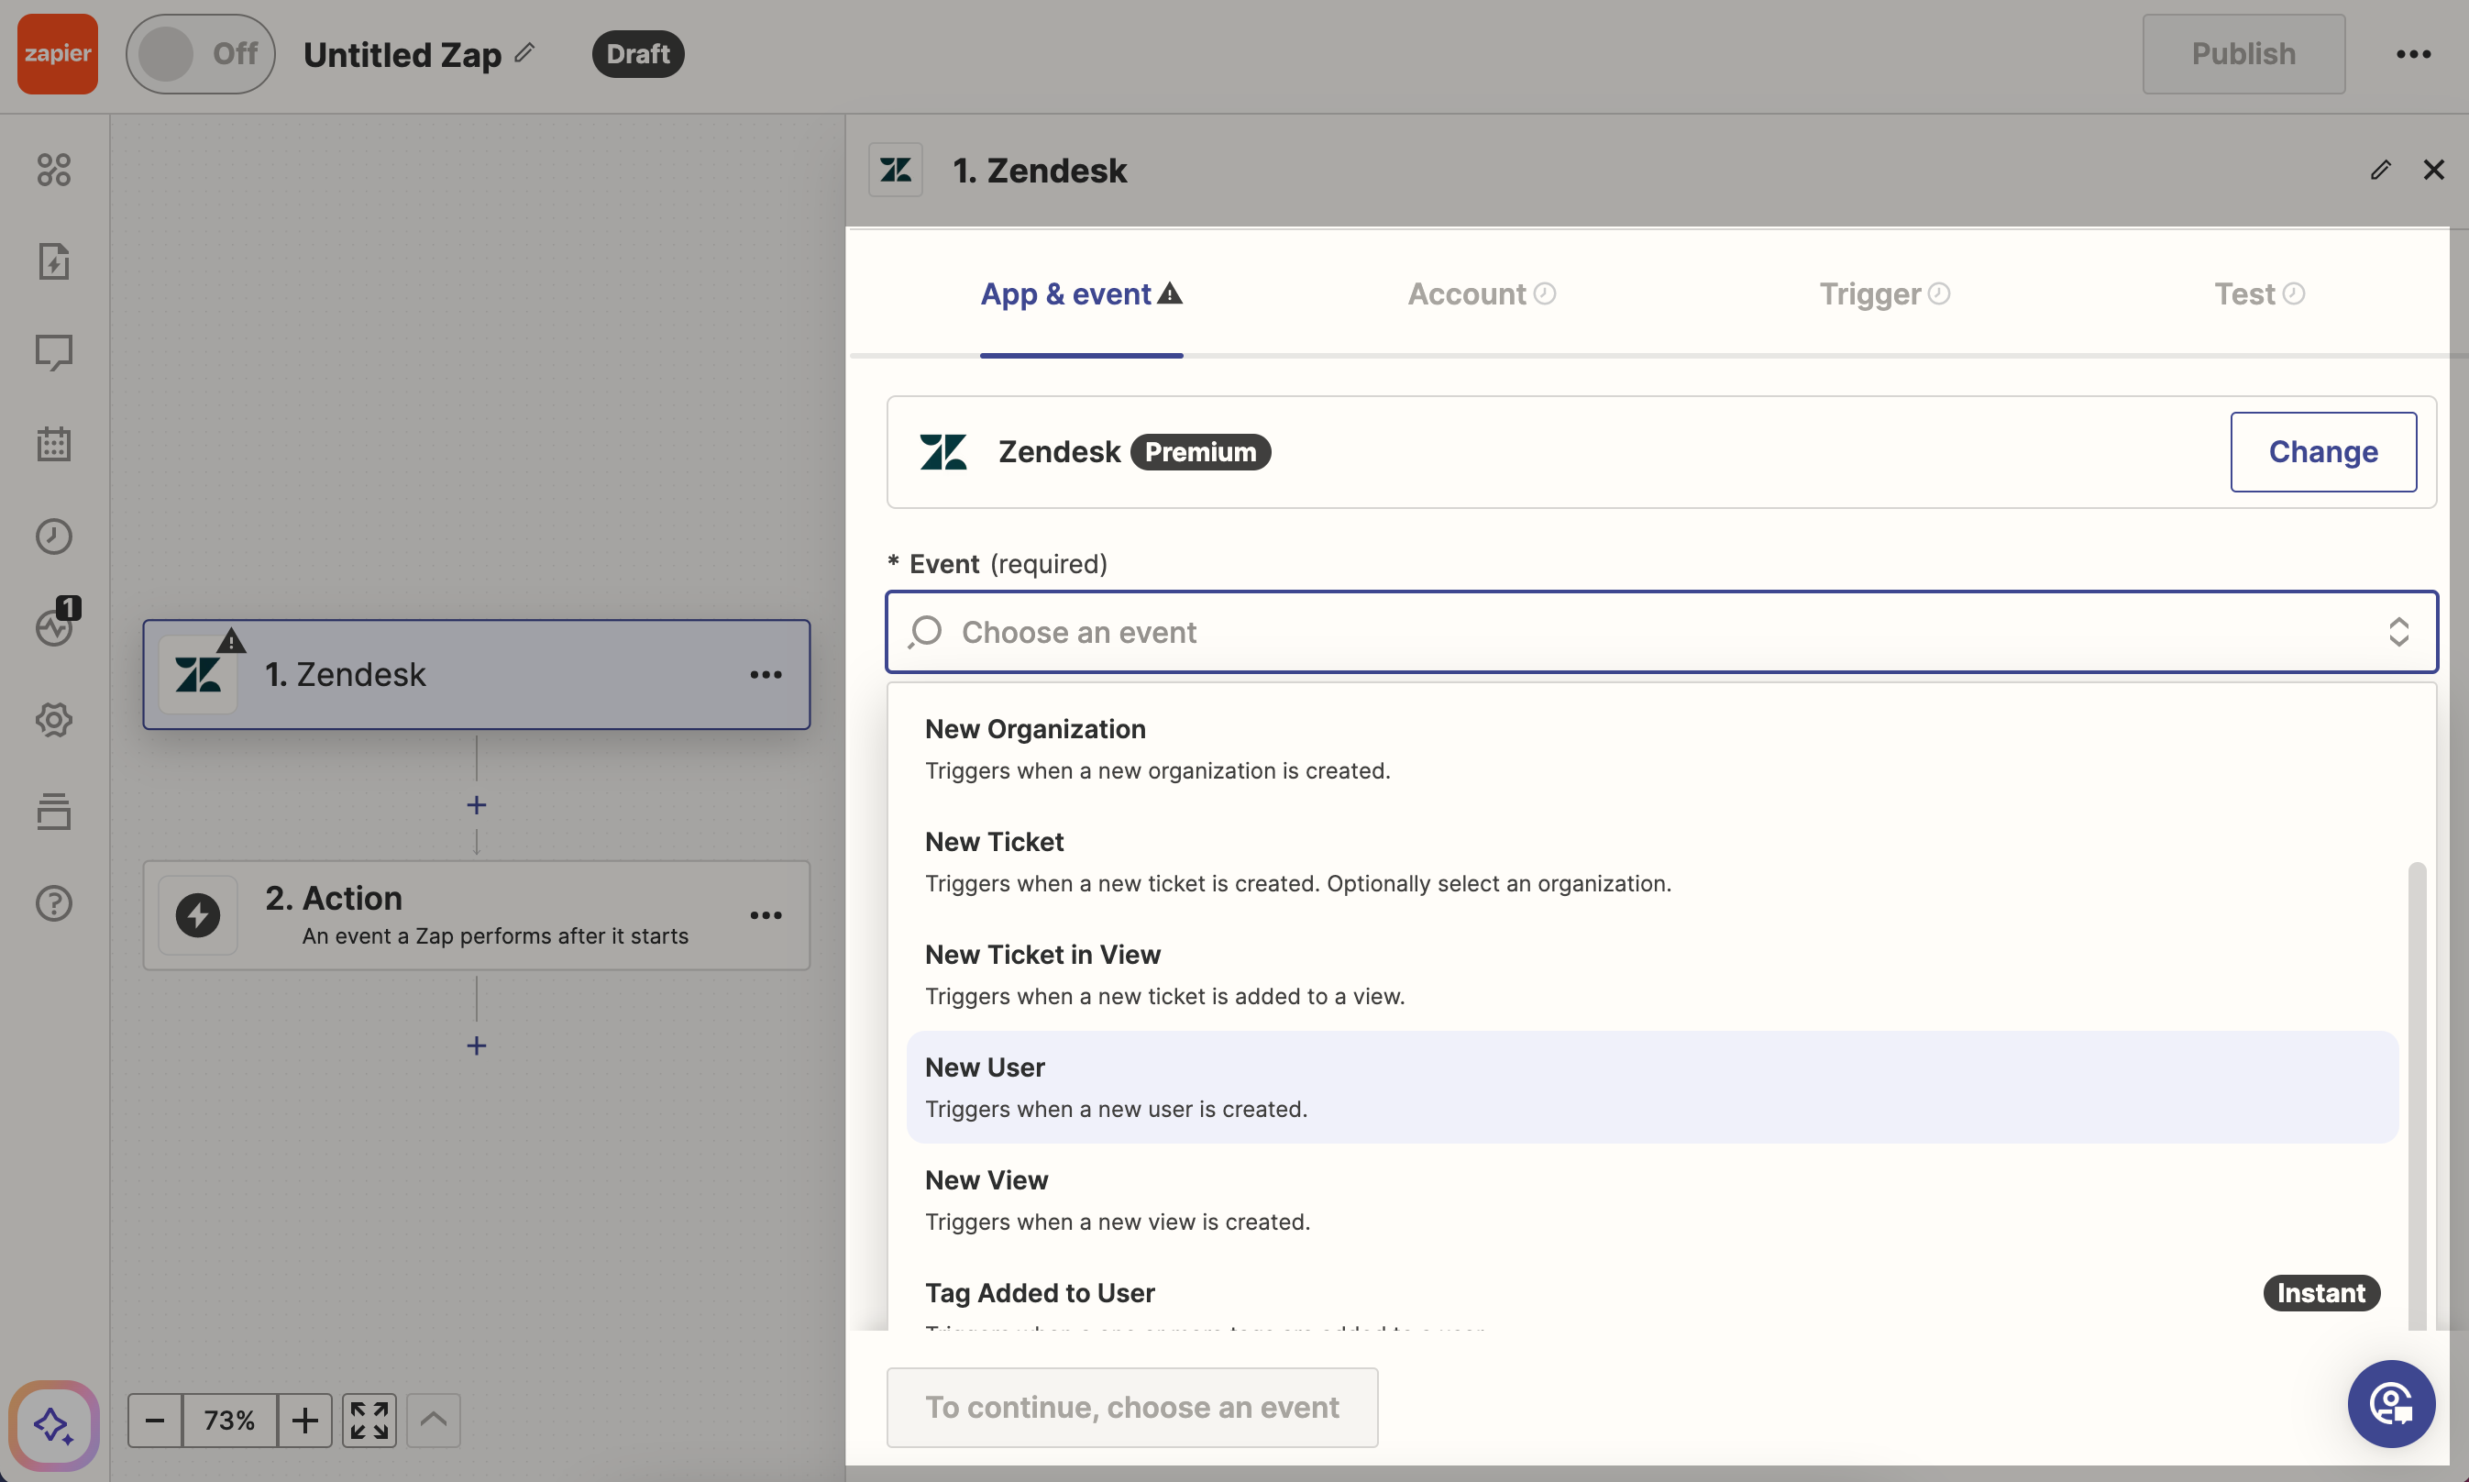Click the Zendesk logo in panel header
The image size is (2469, 1482).
pos(896,170)
